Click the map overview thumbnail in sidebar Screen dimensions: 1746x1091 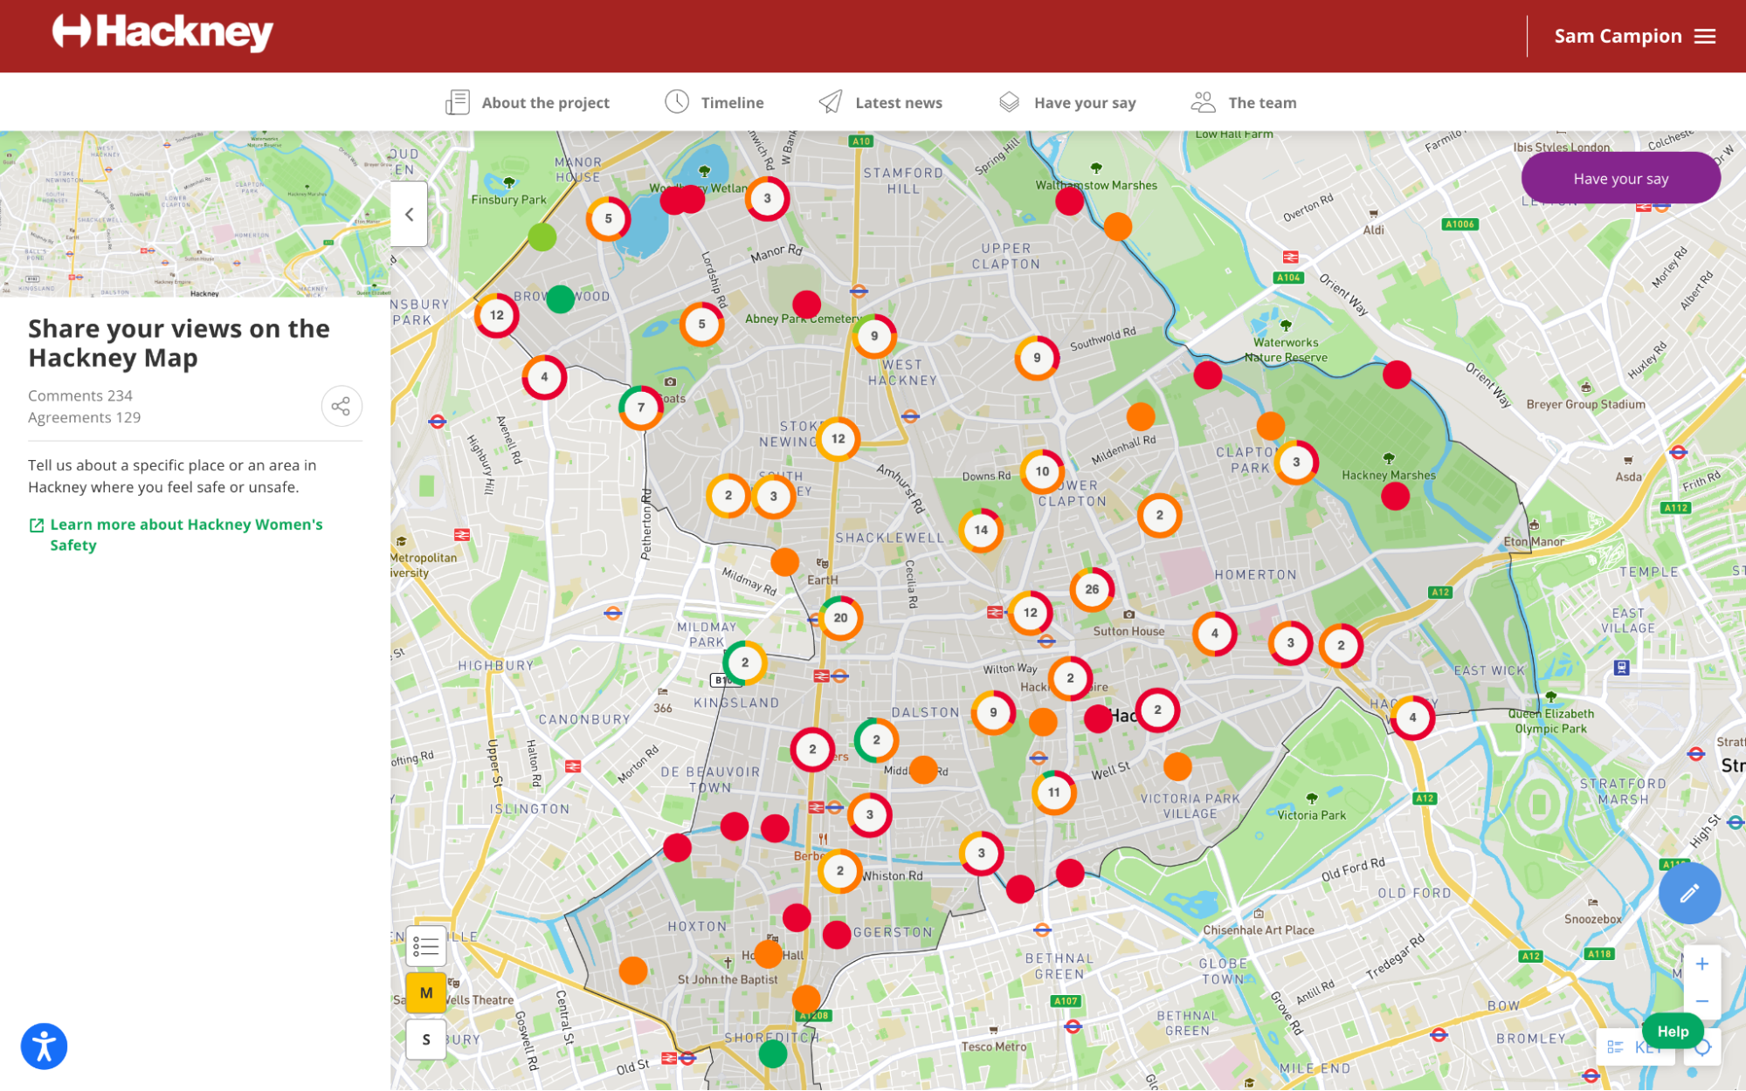point(195,214)
